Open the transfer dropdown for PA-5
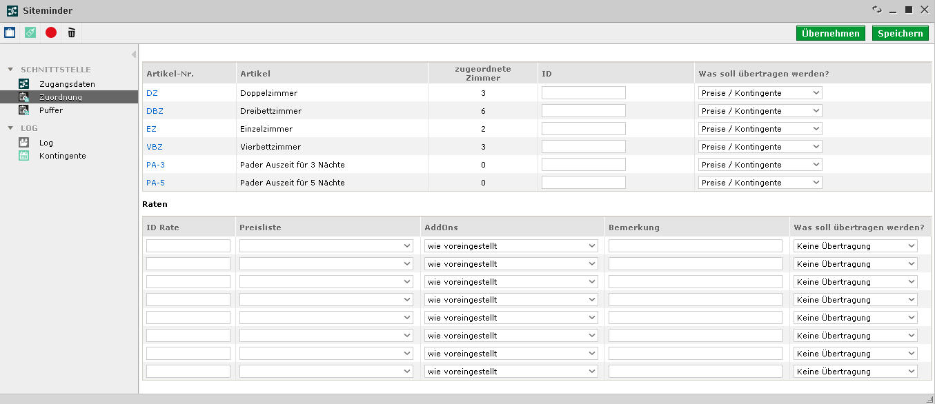The height and width of the screenshot is (404, 935). pyautogui.click(x=760, y=183)
